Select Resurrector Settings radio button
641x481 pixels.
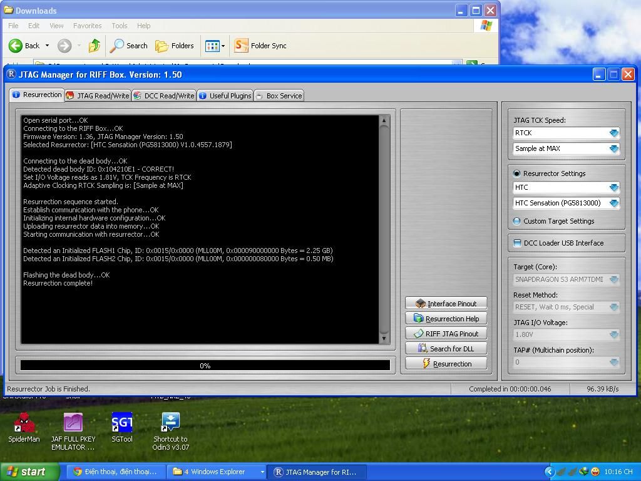coord(516,173)
